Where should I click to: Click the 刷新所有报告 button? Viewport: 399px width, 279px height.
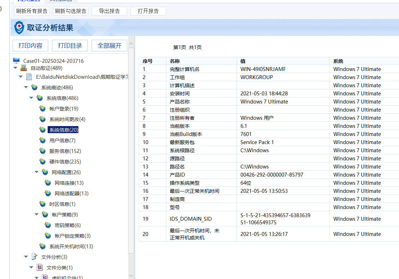coord(32,11)
